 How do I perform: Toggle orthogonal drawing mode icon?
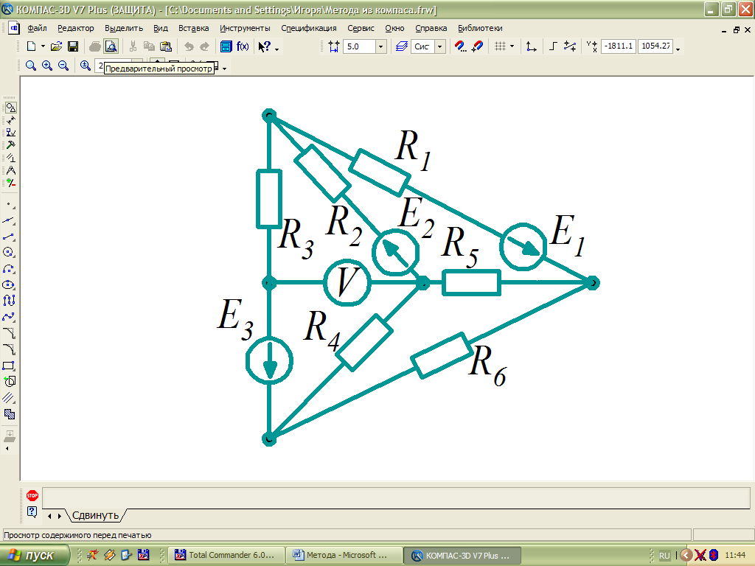(553, 46)
